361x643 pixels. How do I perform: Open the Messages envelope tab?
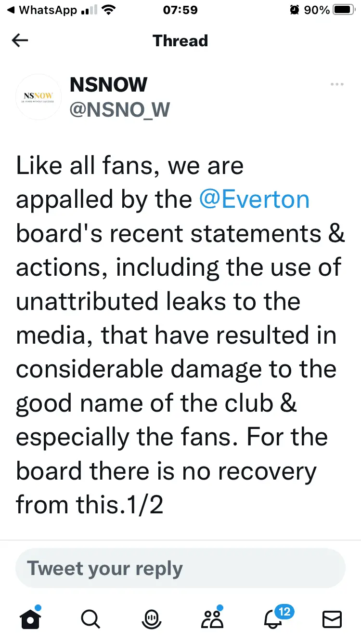click(332, 618)
